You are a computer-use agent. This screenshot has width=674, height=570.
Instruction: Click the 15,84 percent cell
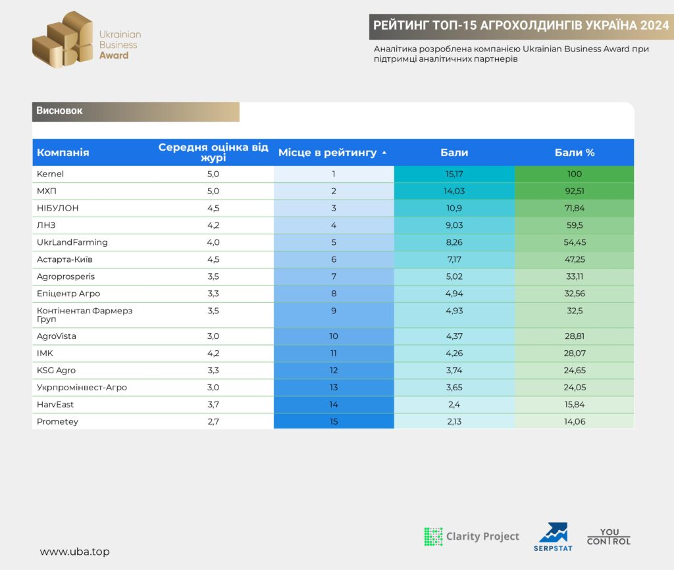click(575, 405)
